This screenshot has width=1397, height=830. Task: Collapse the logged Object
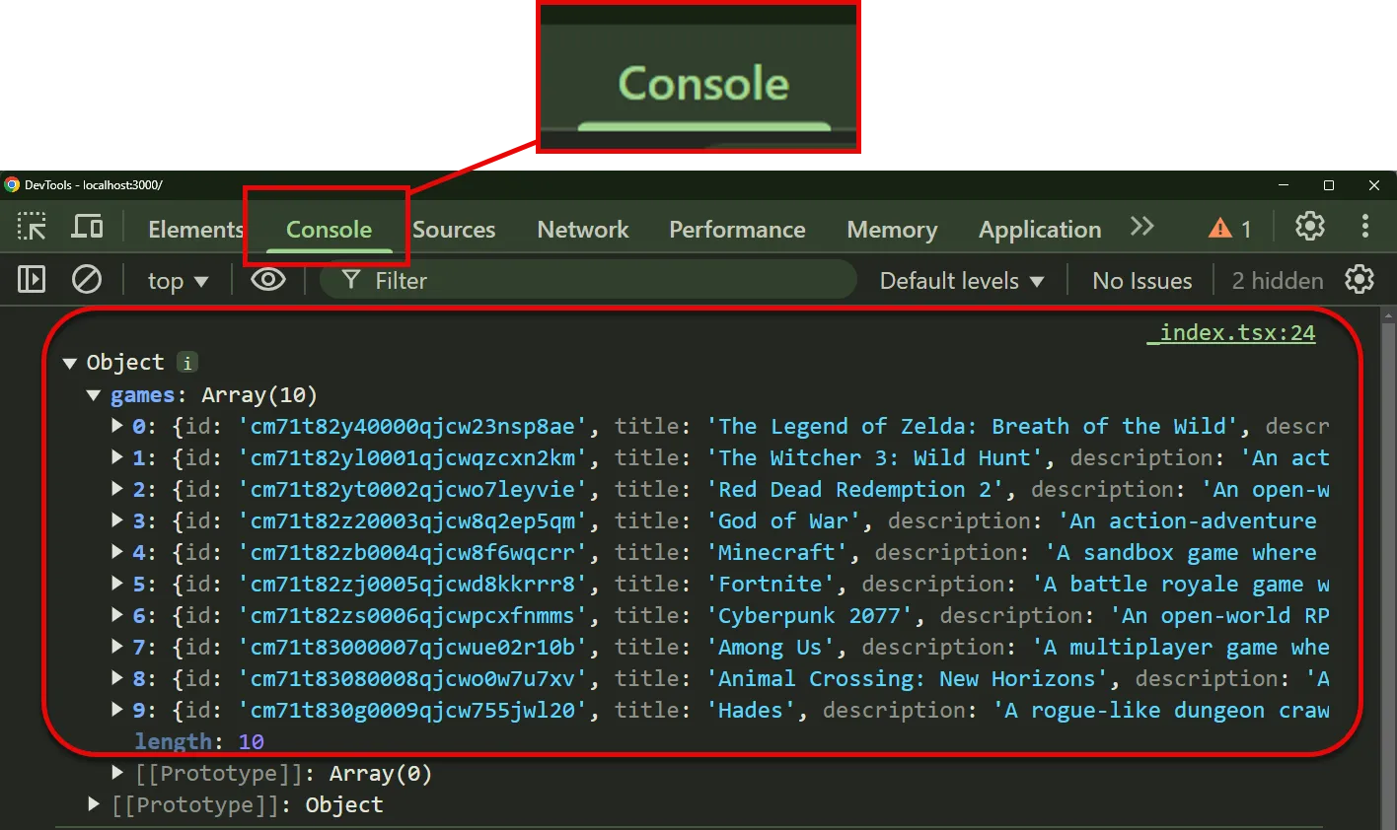(69, 362)
